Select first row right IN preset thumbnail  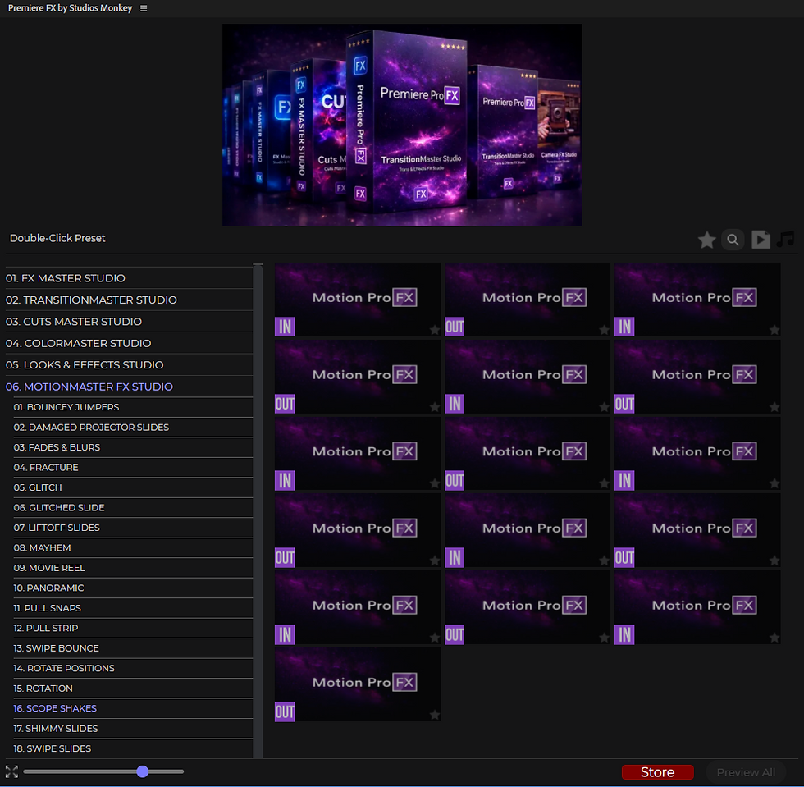point(697,300)
